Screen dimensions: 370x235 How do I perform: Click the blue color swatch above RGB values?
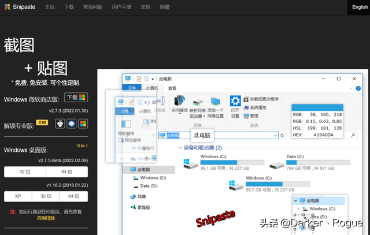[x=317, y=107]
